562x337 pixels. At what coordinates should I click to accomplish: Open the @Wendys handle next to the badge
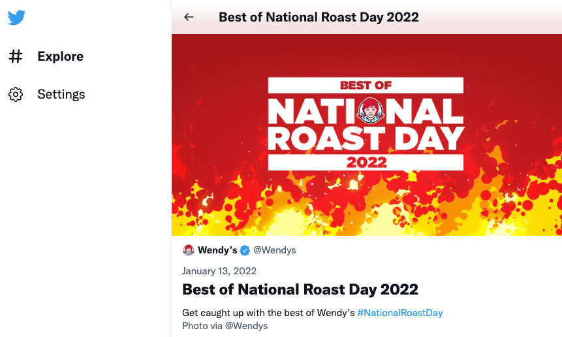(x=274, y=250)
